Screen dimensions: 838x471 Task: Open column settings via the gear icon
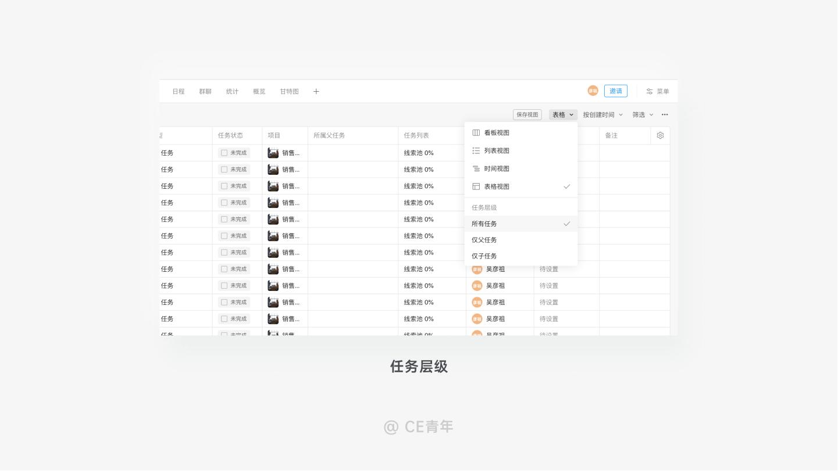click(x=660, y=135)
